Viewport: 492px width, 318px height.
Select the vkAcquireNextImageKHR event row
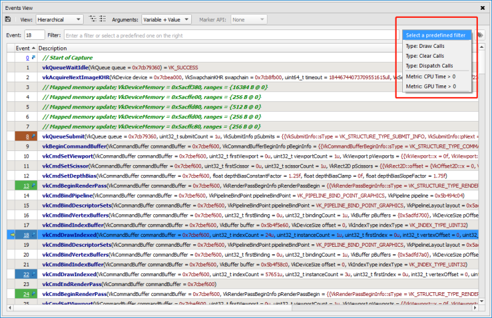coord(242,77)
